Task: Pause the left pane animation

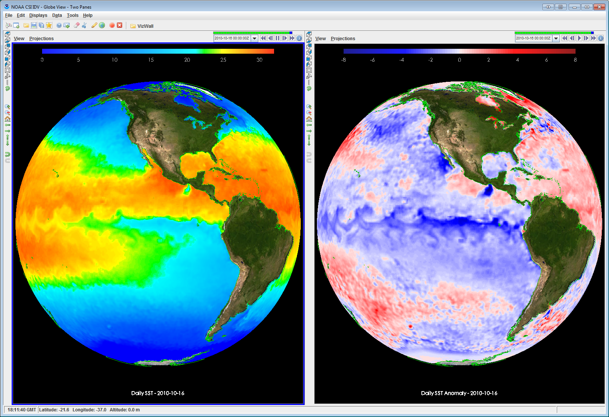Action: click(x=277, y=38)
